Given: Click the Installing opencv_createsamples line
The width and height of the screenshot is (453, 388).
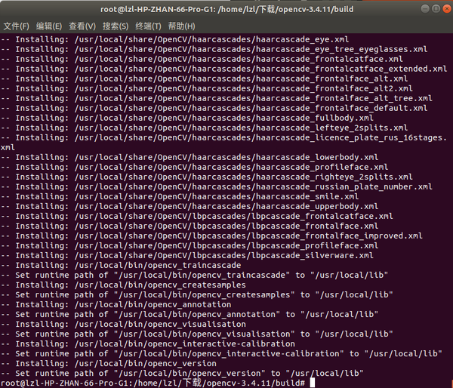Looking at the screenshot, I should tap(123, 285).
